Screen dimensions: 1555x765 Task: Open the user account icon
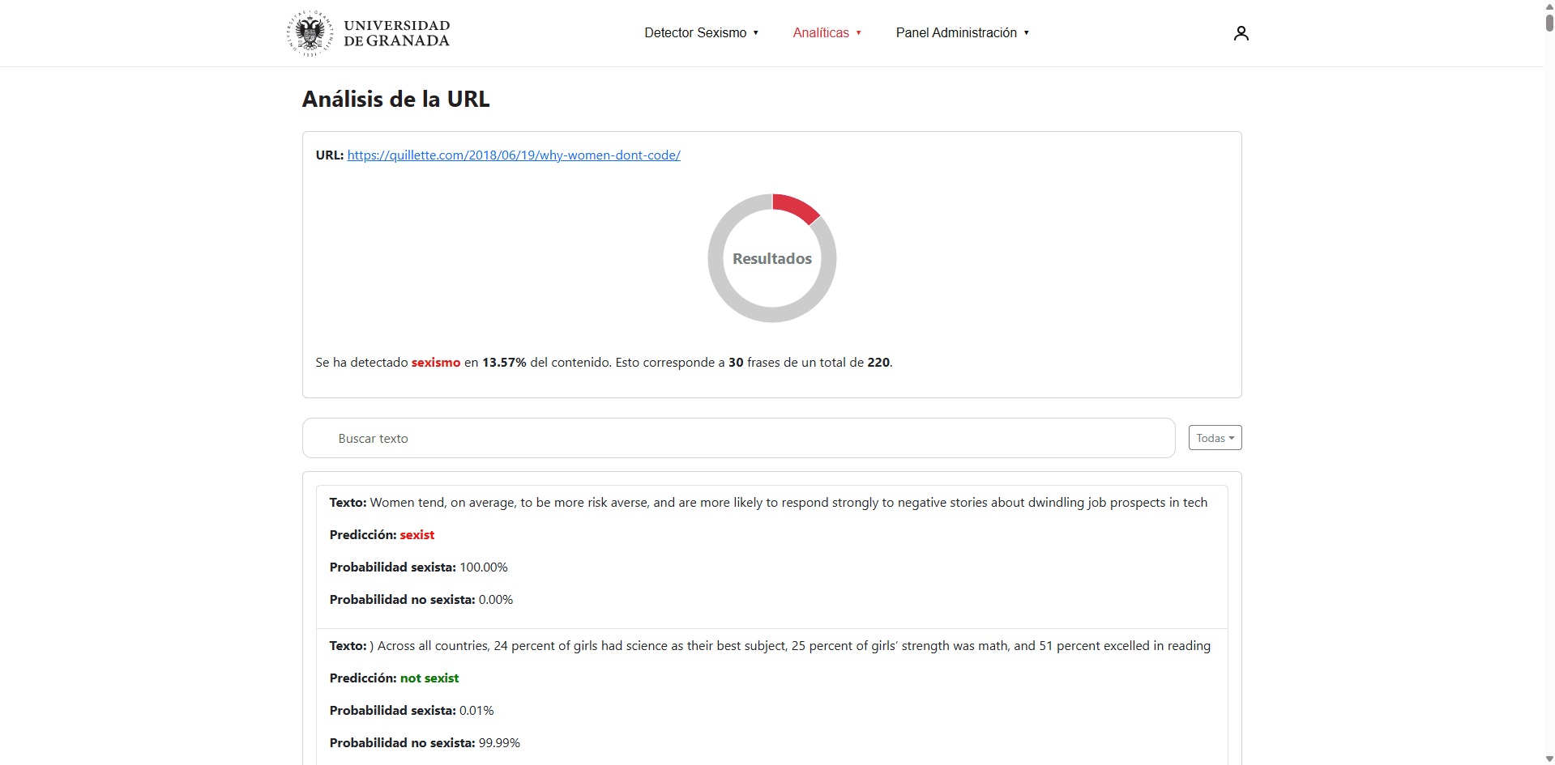pos(1241,33)
